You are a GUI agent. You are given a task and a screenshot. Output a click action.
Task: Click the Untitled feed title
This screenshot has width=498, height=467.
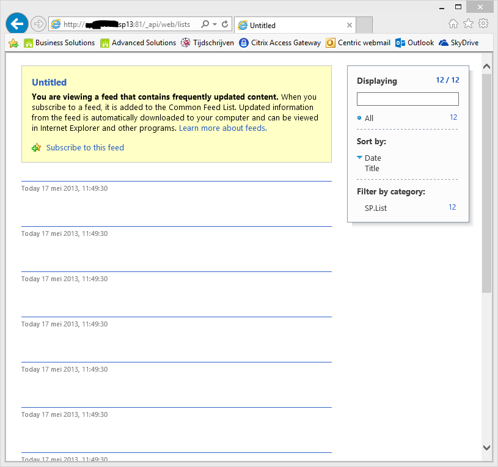click(49, 83)
